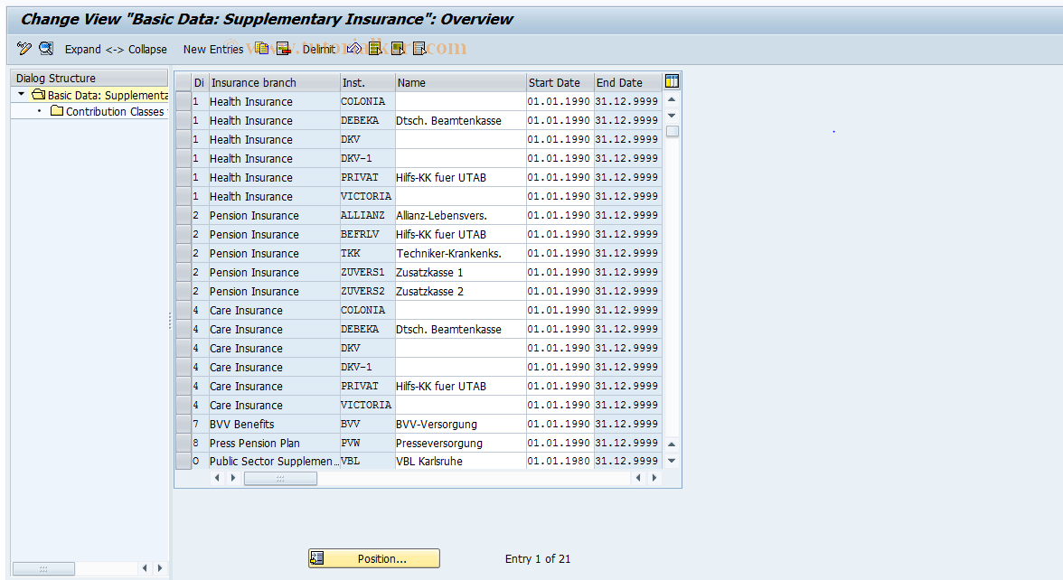Click dialog structure scroll left arrow
The image size is (1063, 580).
(x=145, y=567)
